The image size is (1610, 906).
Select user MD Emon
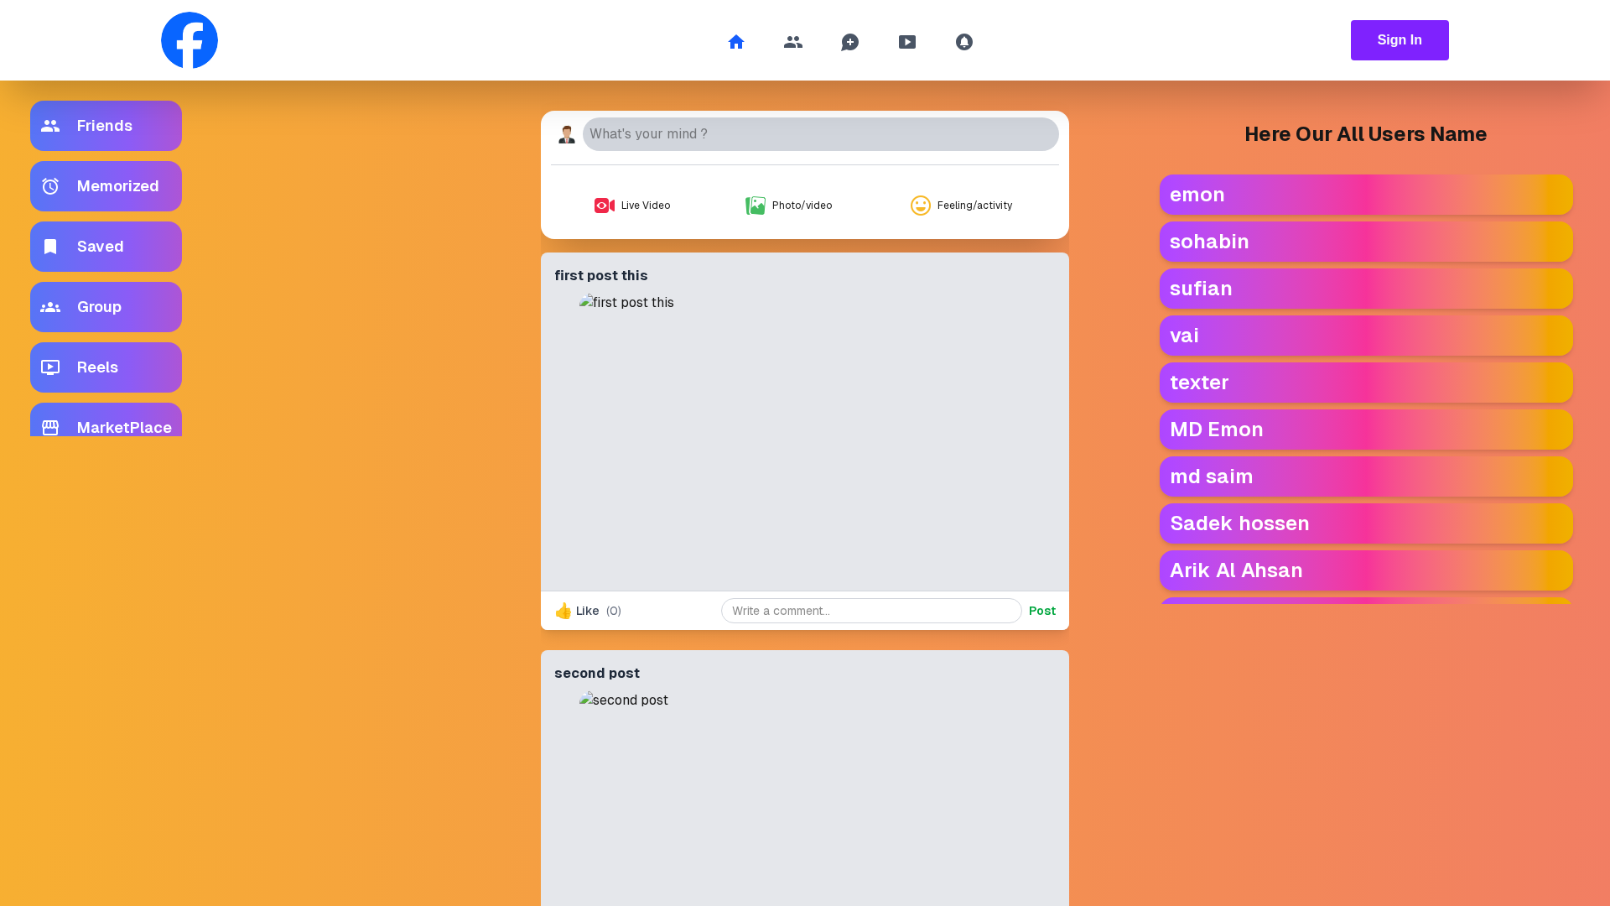coord(1366,430)
